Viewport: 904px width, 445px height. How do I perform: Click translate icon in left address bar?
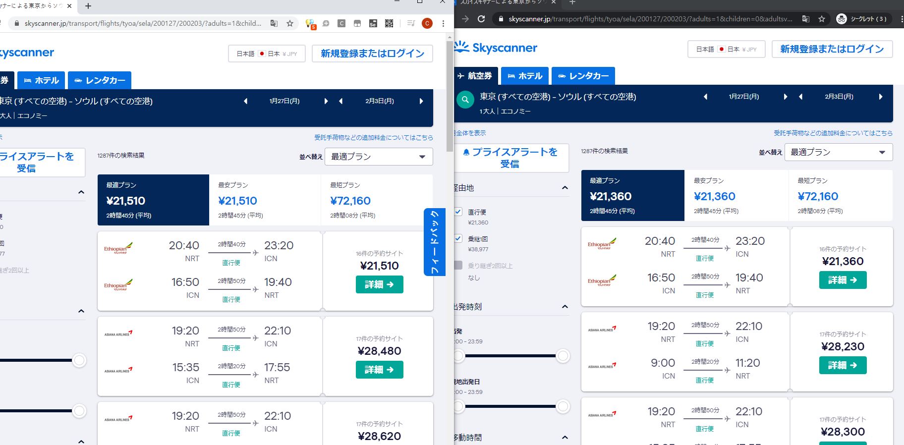click(x=274, y=23)
